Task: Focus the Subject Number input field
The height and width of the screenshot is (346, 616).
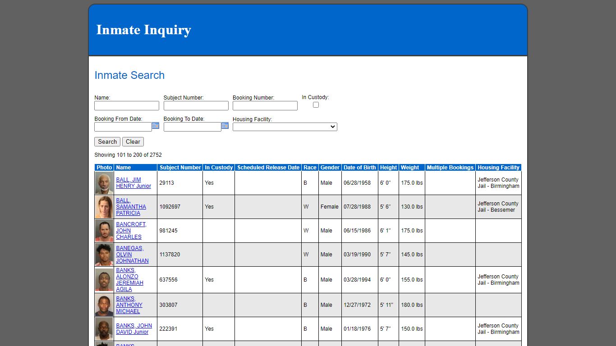Action: click(x=196, y=106)
